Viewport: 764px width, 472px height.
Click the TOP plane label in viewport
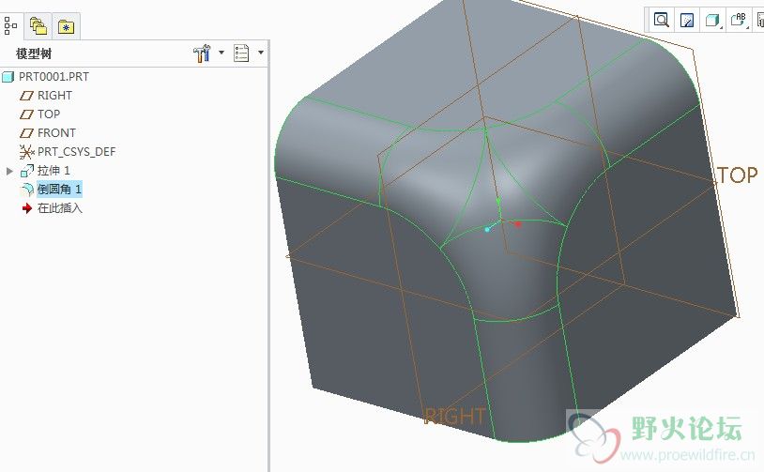(x=738, y=175)
